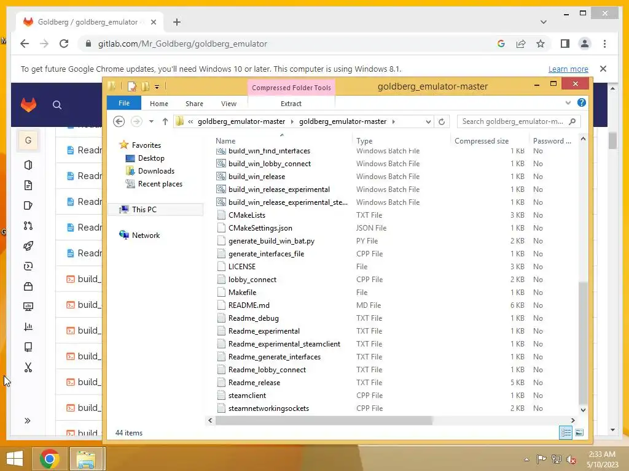This screenshot has height=471, width=629.
Task: Click the G project avatar in the GitLab sidebar
Action: tap(28, 140)
